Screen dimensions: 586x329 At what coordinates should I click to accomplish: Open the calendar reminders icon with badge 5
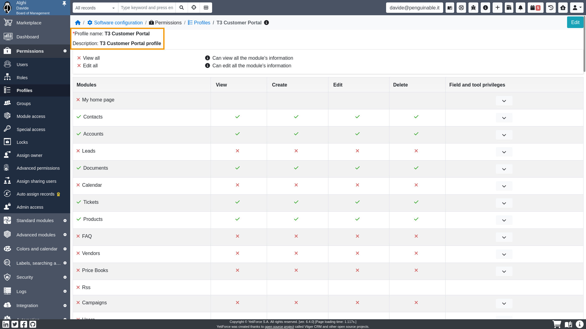click(535, 8)
